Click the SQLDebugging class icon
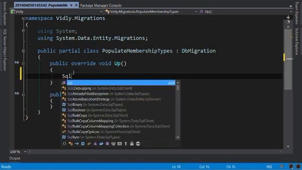The height and width of the screenshot is (170, 302). [x=64, y=88]
